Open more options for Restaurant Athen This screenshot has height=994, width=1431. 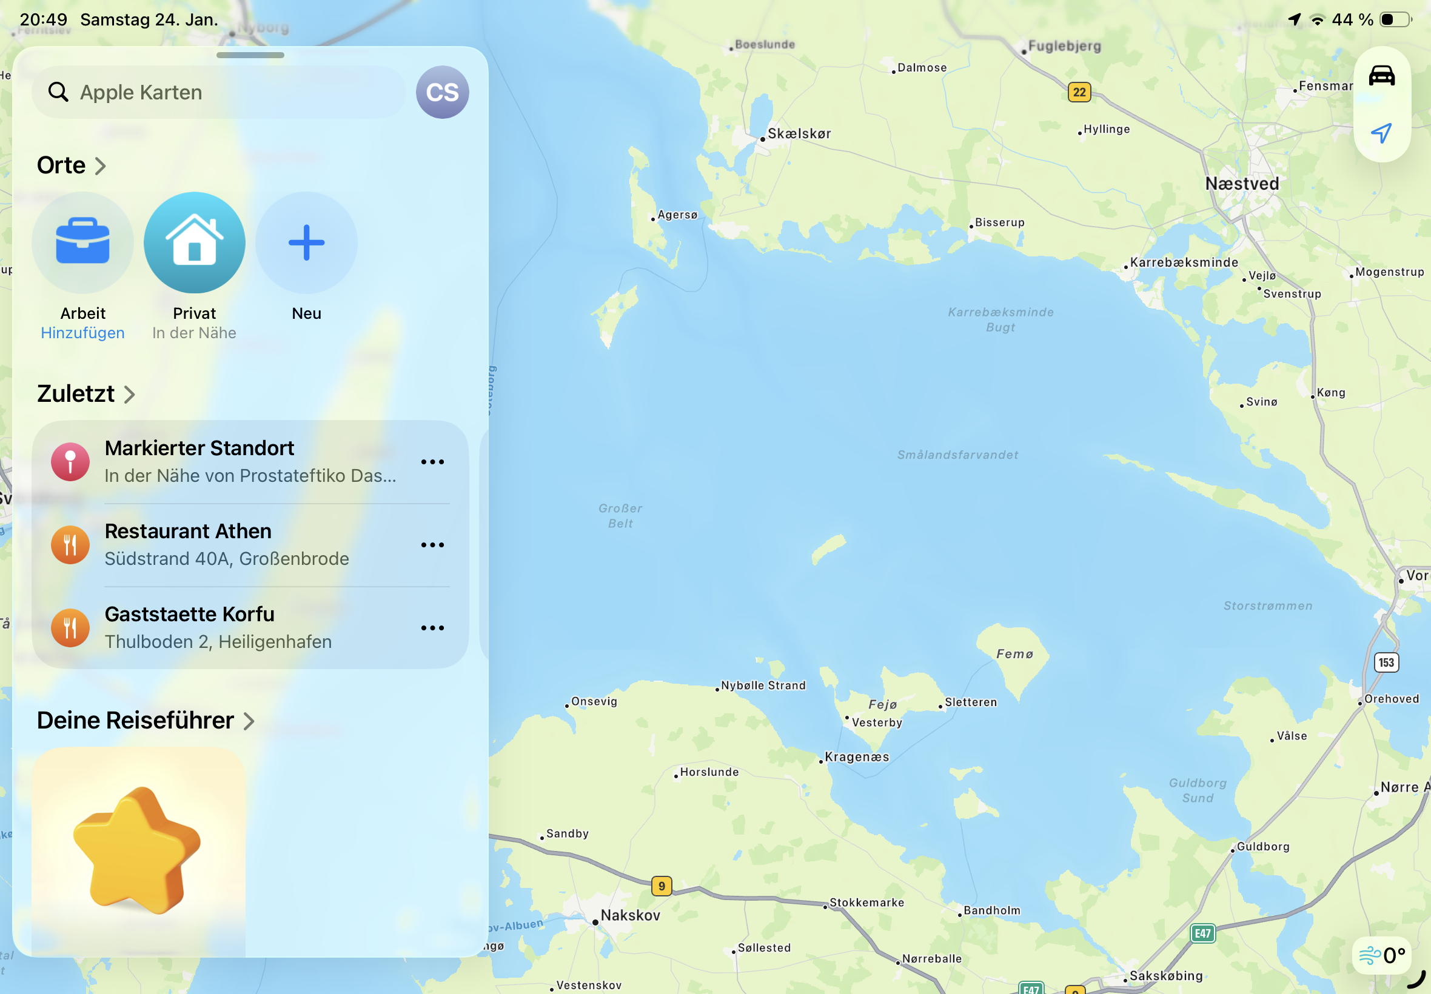(432, 545)
